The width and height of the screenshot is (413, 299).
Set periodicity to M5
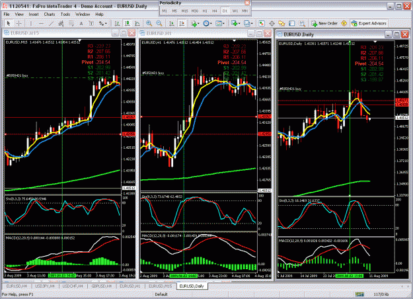click(x=174, y=11)
